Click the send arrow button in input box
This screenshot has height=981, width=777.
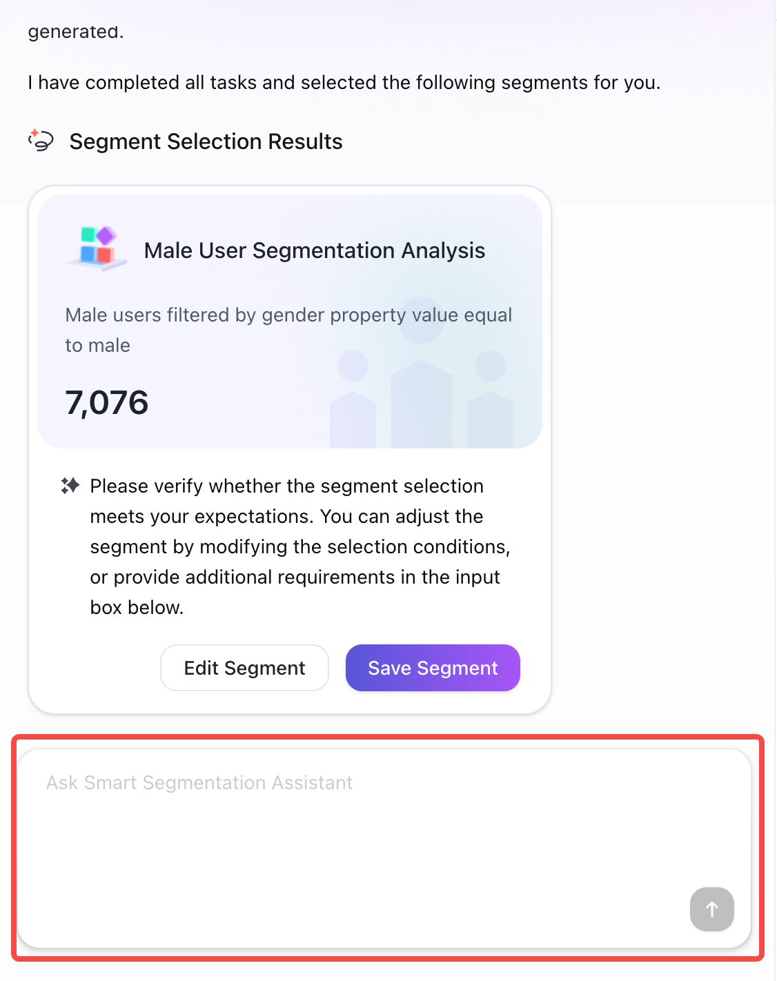click(711, 909)
